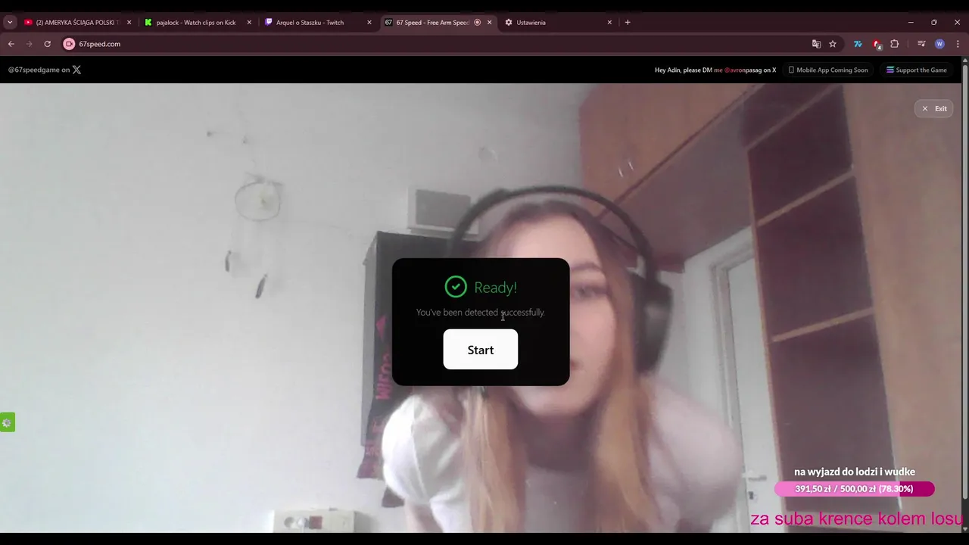969x545 pixels.
Task: Minimize the browser window
Action: point(911,22)
